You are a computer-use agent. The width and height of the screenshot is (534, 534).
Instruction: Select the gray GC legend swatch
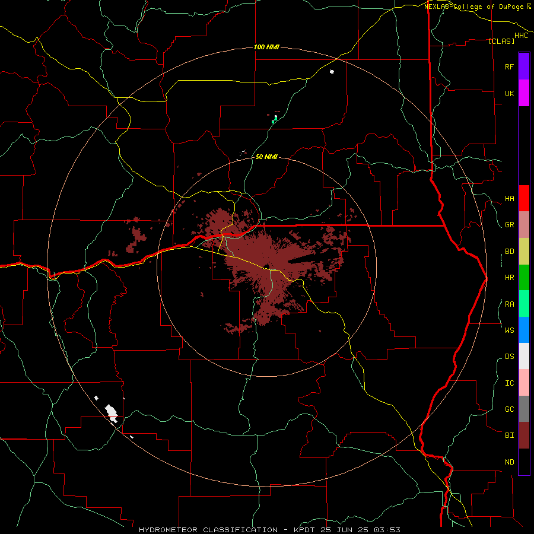(524, 409)
